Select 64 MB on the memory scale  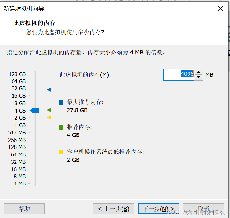[18, 154]
